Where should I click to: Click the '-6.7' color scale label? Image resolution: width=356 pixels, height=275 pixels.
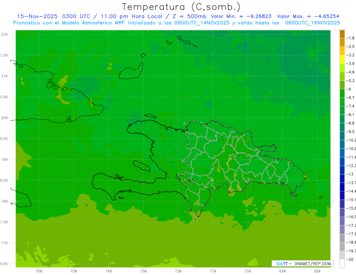pos(350,98)
